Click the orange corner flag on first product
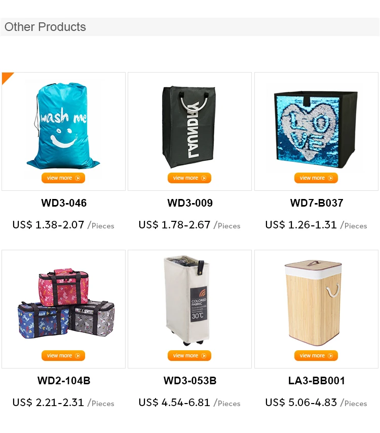Screen dimensions: 380x433 click(x=6, y=77)
